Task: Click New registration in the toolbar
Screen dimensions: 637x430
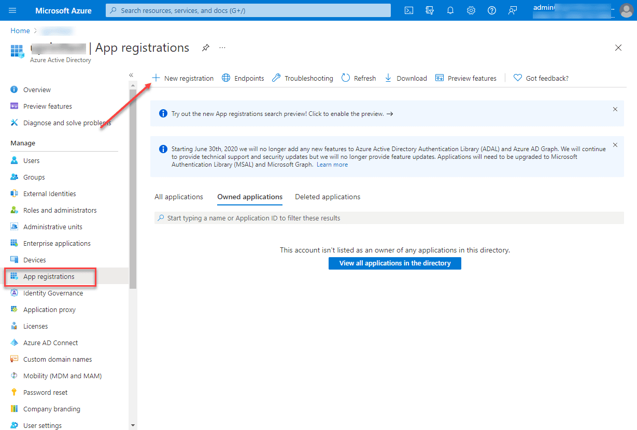Action: (183, 78)
